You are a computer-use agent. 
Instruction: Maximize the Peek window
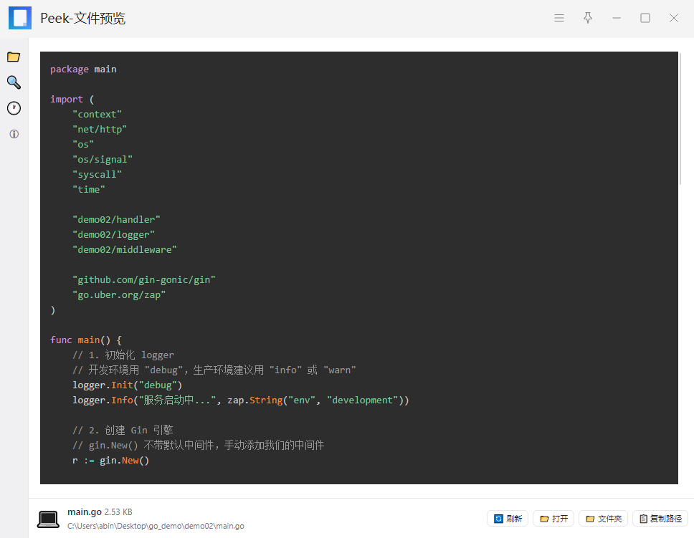[645, 18]
